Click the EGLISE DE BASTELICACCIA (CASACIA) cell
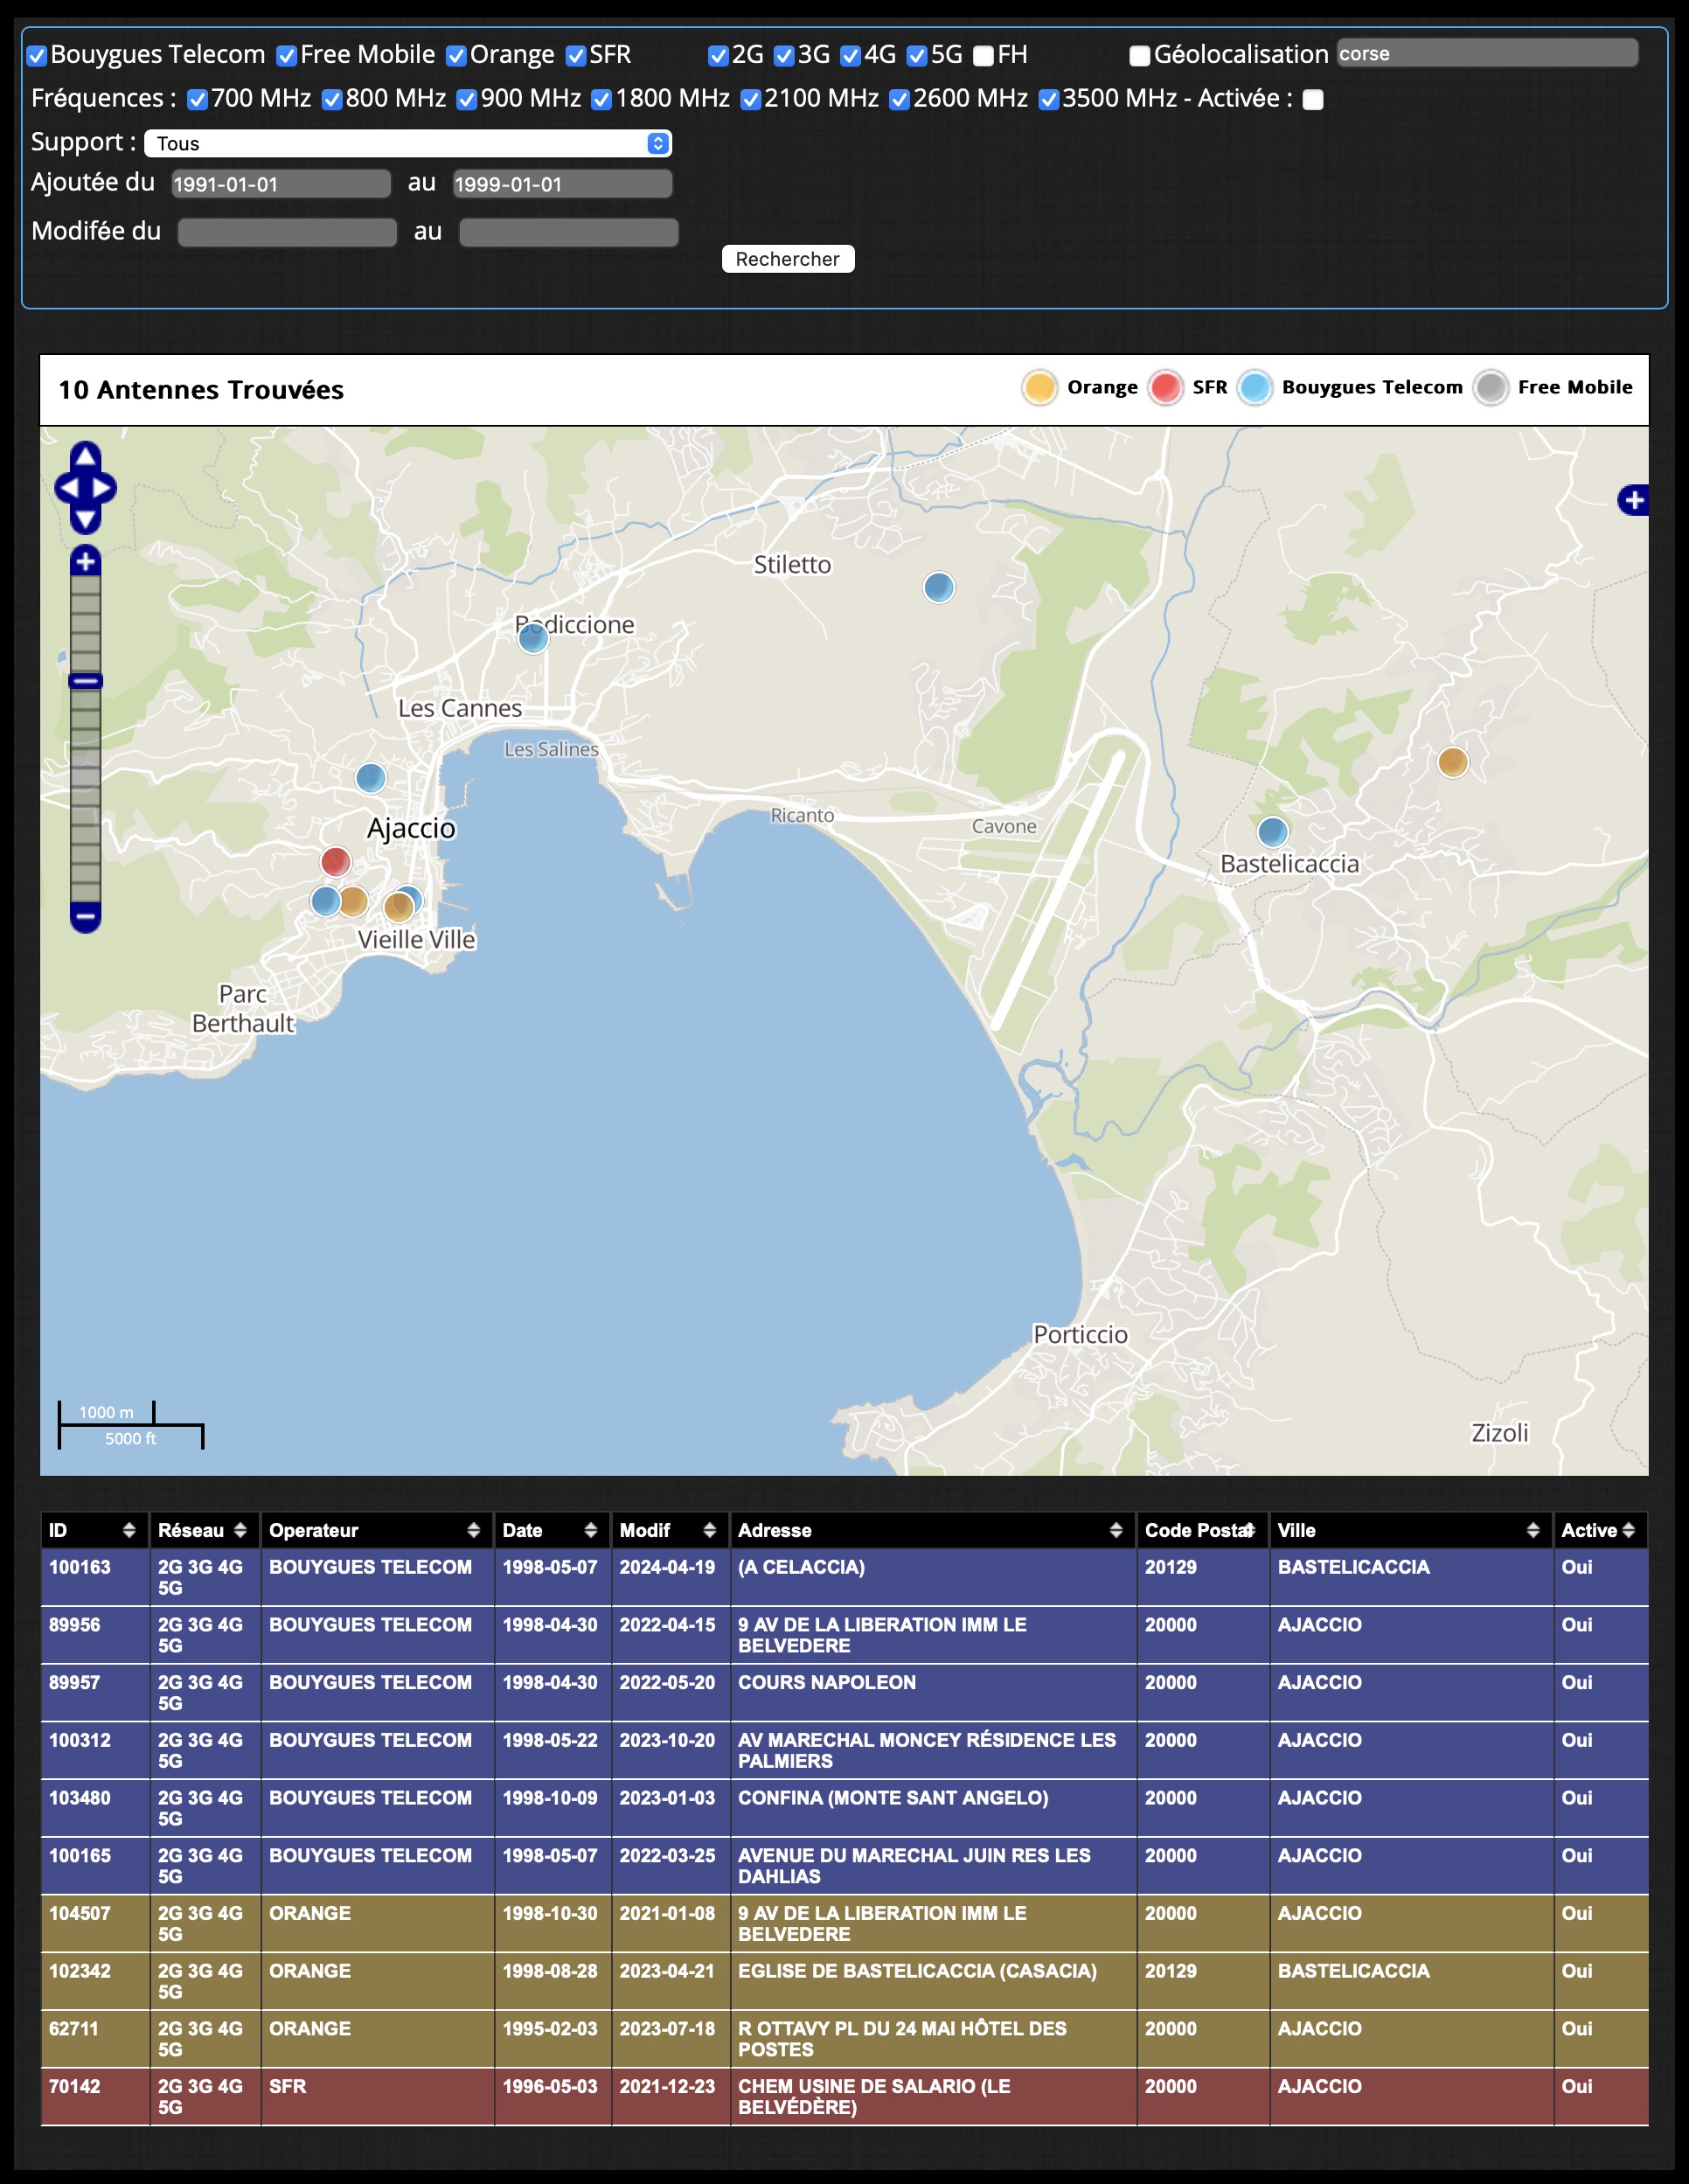 932,1980
